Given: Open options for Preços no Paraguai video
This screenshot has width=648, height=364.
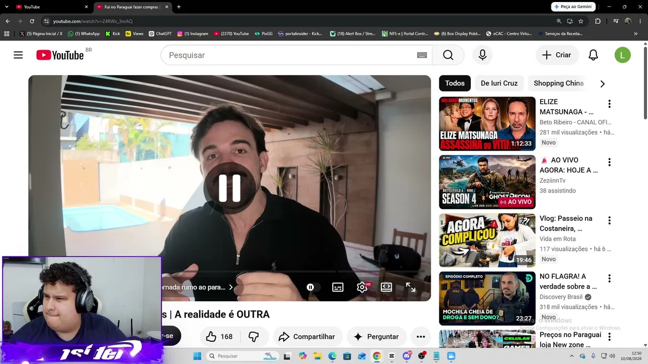Looking at the screenshot, I should tap(610, 337).
